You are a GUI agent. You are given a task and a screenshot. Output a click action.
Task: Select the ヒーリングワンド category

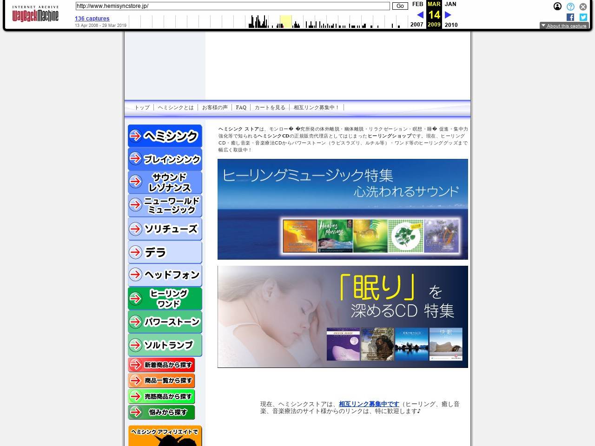165,298
